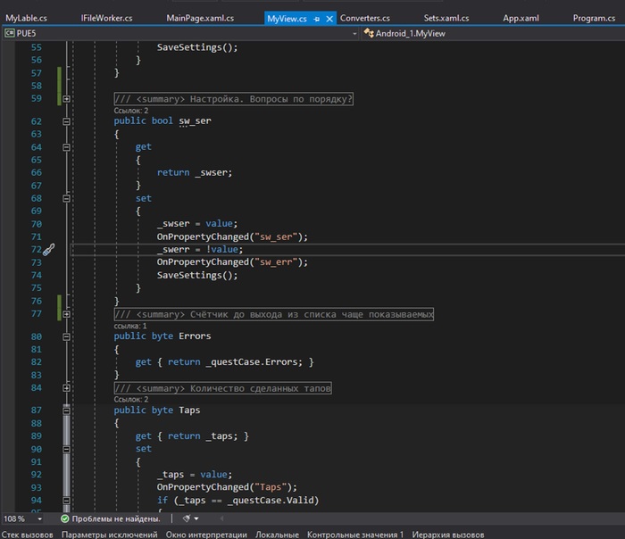
Task: Expand the collapsed summary comment at line 77
Action: tap(67, 314)
